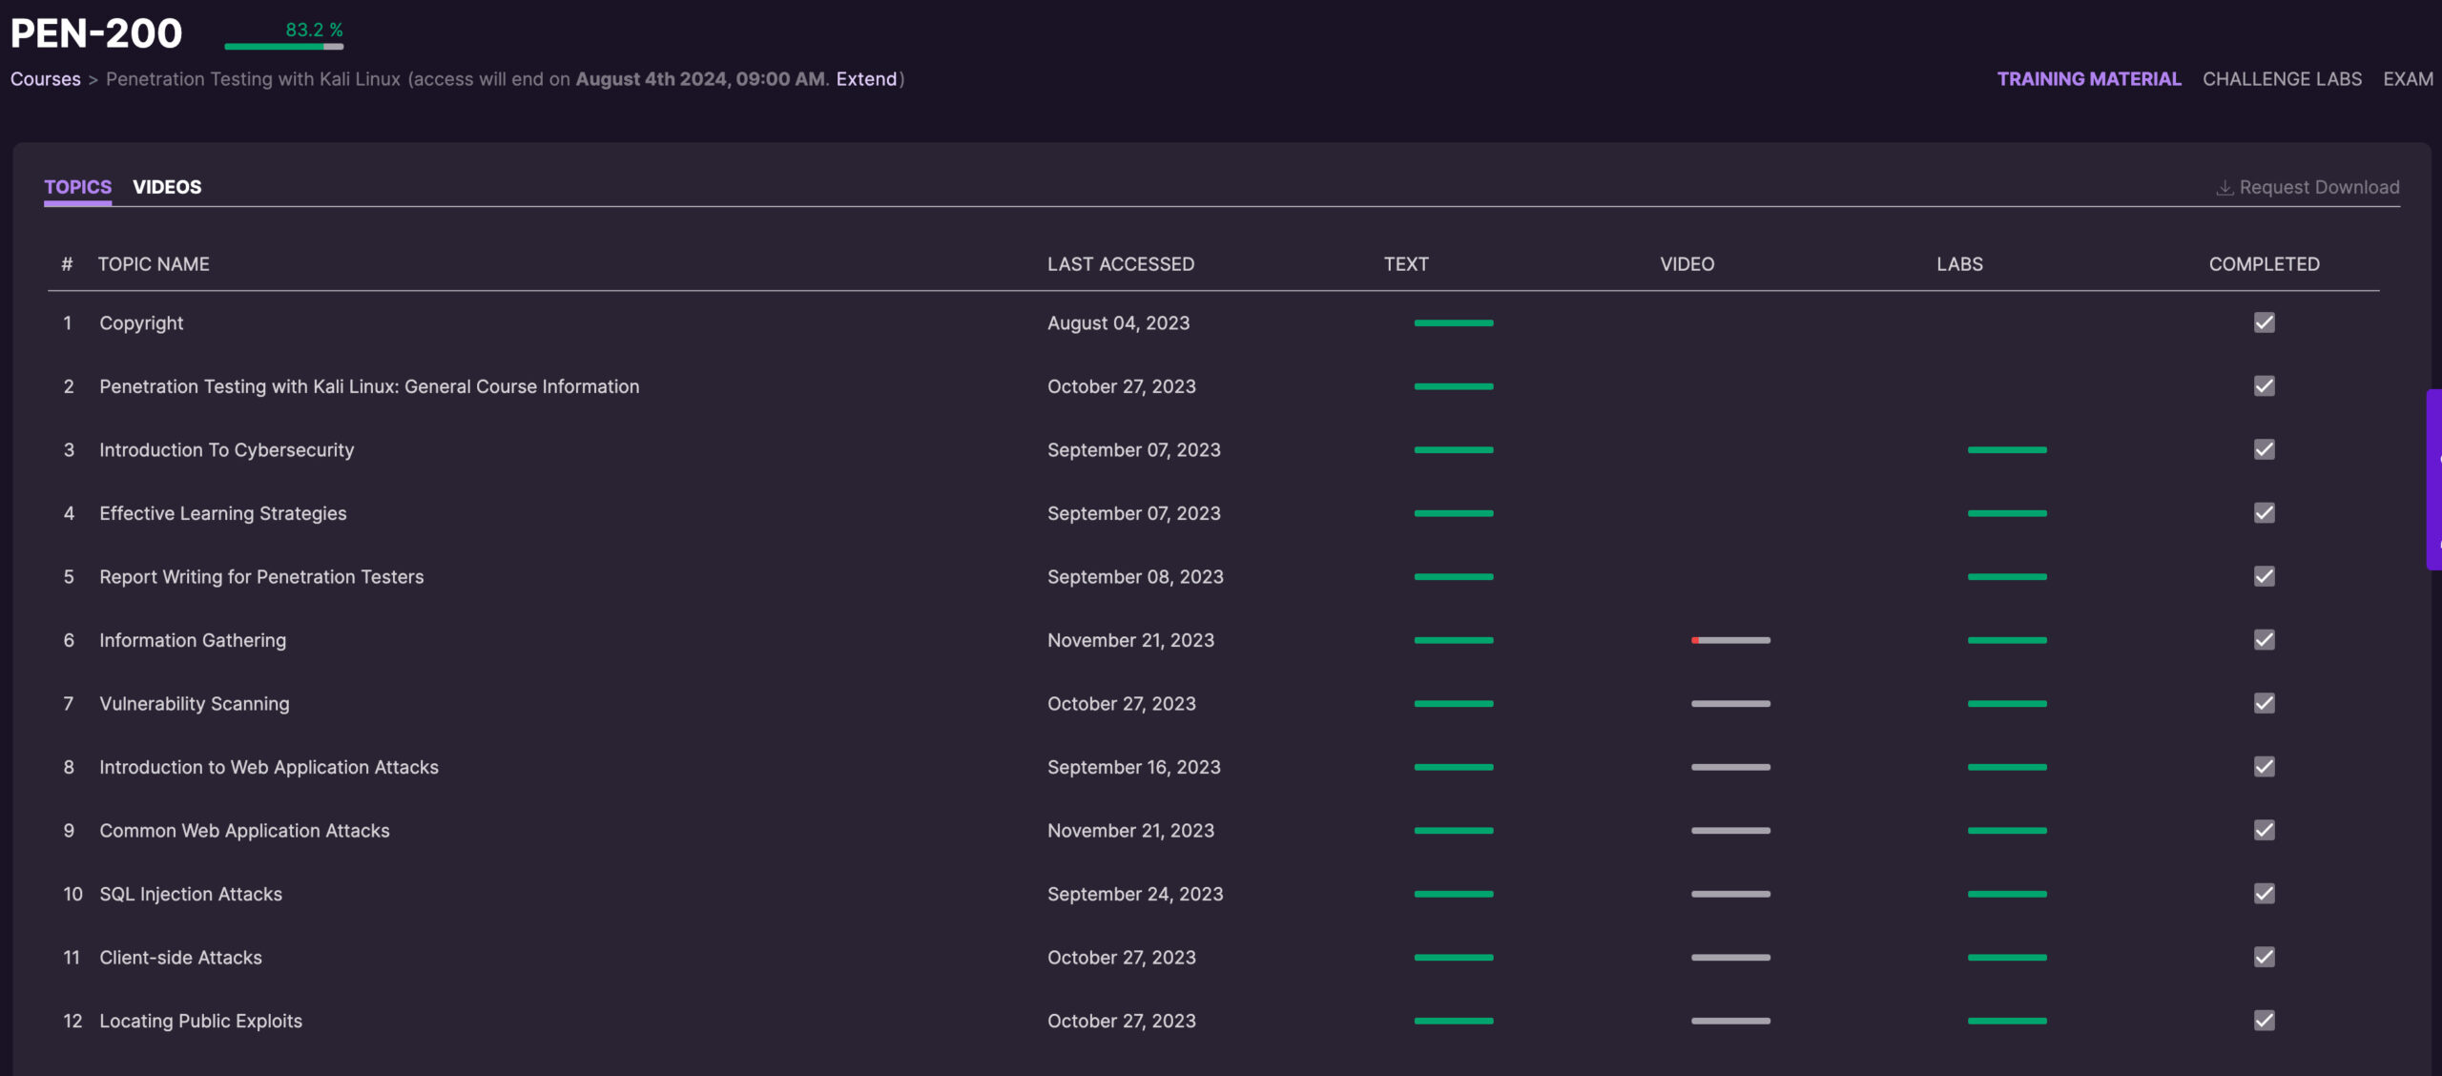2442x1076 pixels.
Task: Click the PEN-200 course title
Action: click(x=96, y=34)
